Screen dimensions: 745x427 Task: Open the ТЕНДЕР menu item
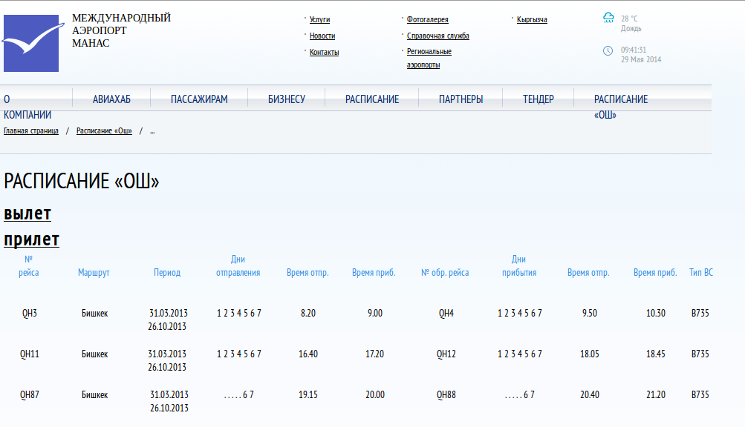point(538,99)
